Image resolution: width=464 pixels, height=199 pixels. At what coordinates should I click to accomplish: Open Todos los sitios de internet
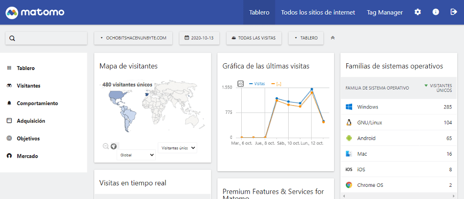(318, 12)
